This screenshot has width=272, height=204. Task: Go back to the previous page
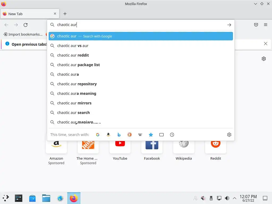point(6,25)
